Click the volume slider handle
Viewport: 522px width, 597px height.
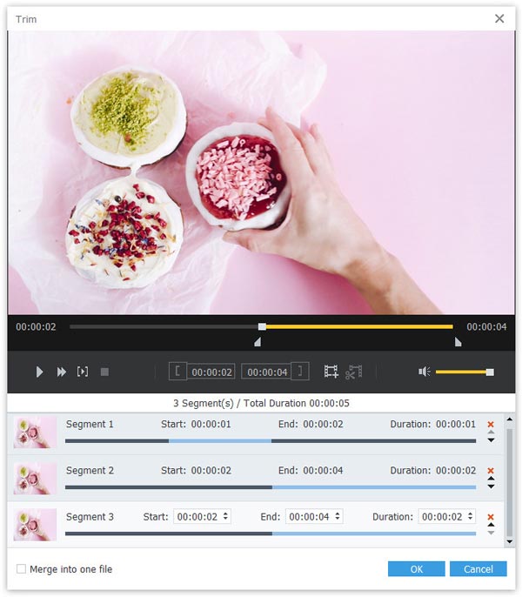coord(490,372)
